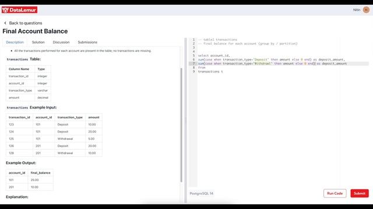Open the Submissions tab
Viewport: 373px width, 209px height.
click(87, 42)
